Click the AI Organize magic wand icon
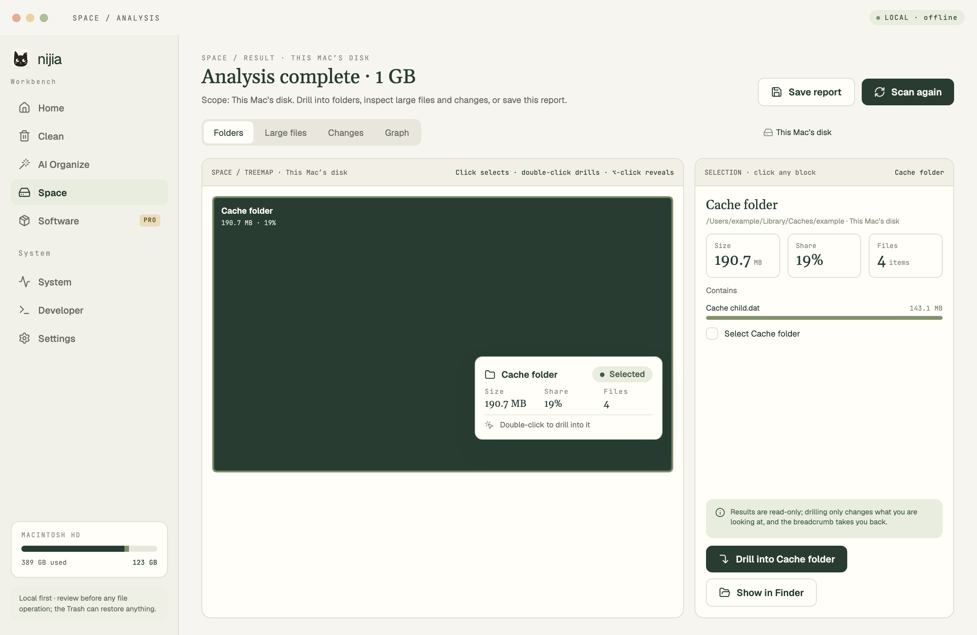 (x=24, y=164)
